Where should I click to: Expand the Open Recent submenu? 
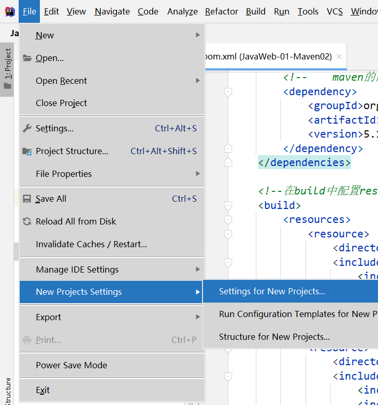[198, 81]
